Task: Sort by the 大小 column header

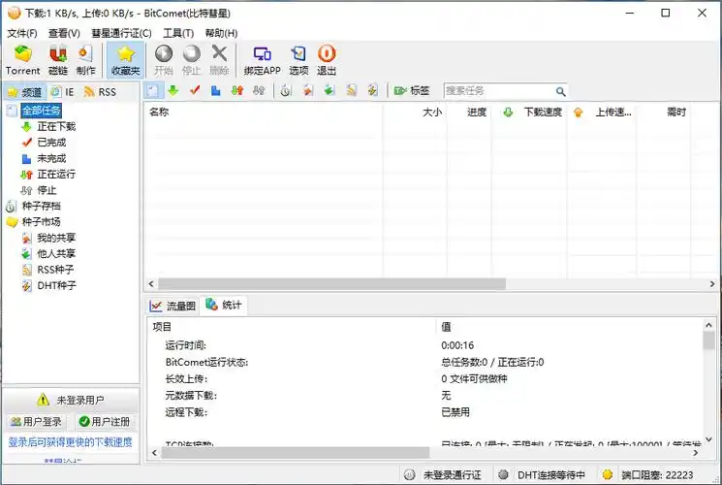Action: [x=415, y=112]
